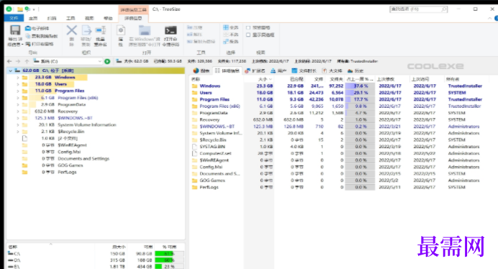Image resolution: width=498 pixels, height=269 pixels.
Task: Expand Program Files (x86) in tree
Action: coord(18,98)
